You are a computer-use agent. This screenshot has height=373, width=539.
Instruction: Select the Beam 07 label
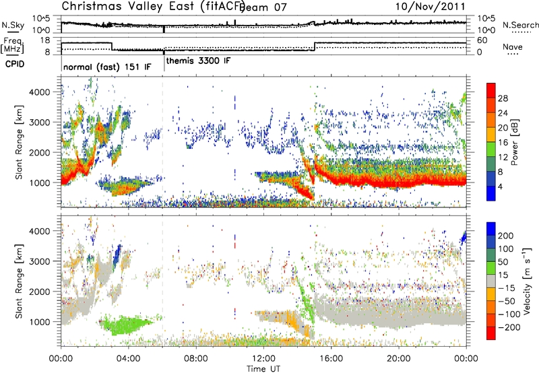(263, 7)
